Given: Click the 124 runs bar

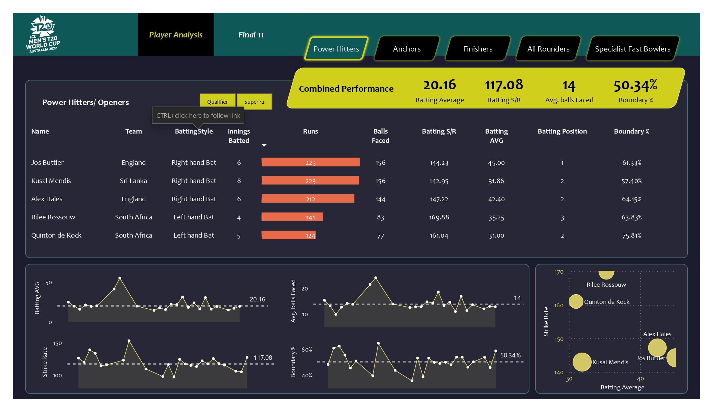Looking at the screenshot, I should pos(289,235).
